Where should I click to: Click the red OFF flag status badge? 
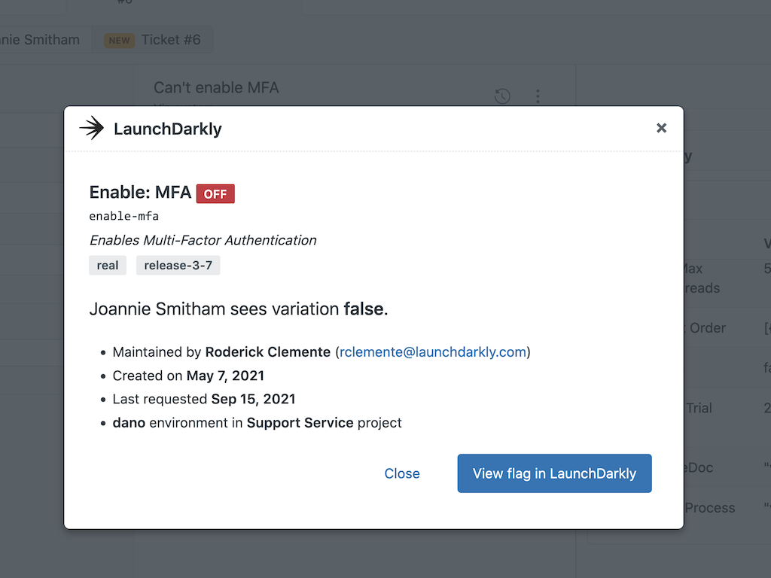tap(215, 193)
